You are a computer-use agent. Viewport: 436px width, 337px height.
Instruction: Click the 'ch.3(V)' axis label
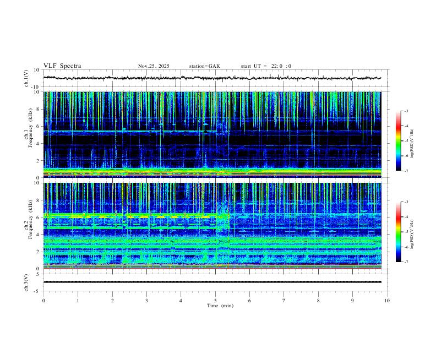coord(26,282)
